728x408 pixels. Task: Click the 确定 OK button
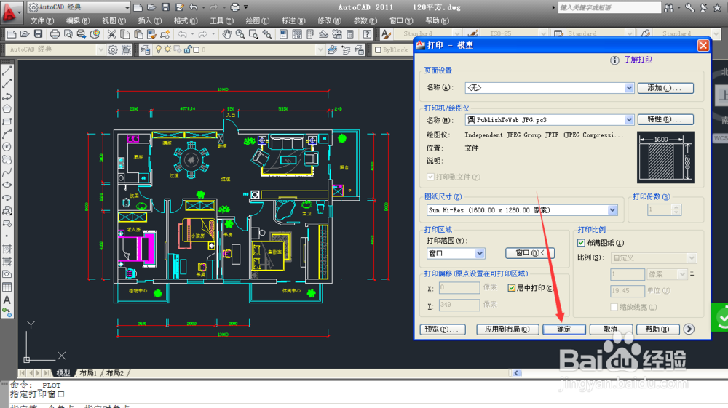563,329
